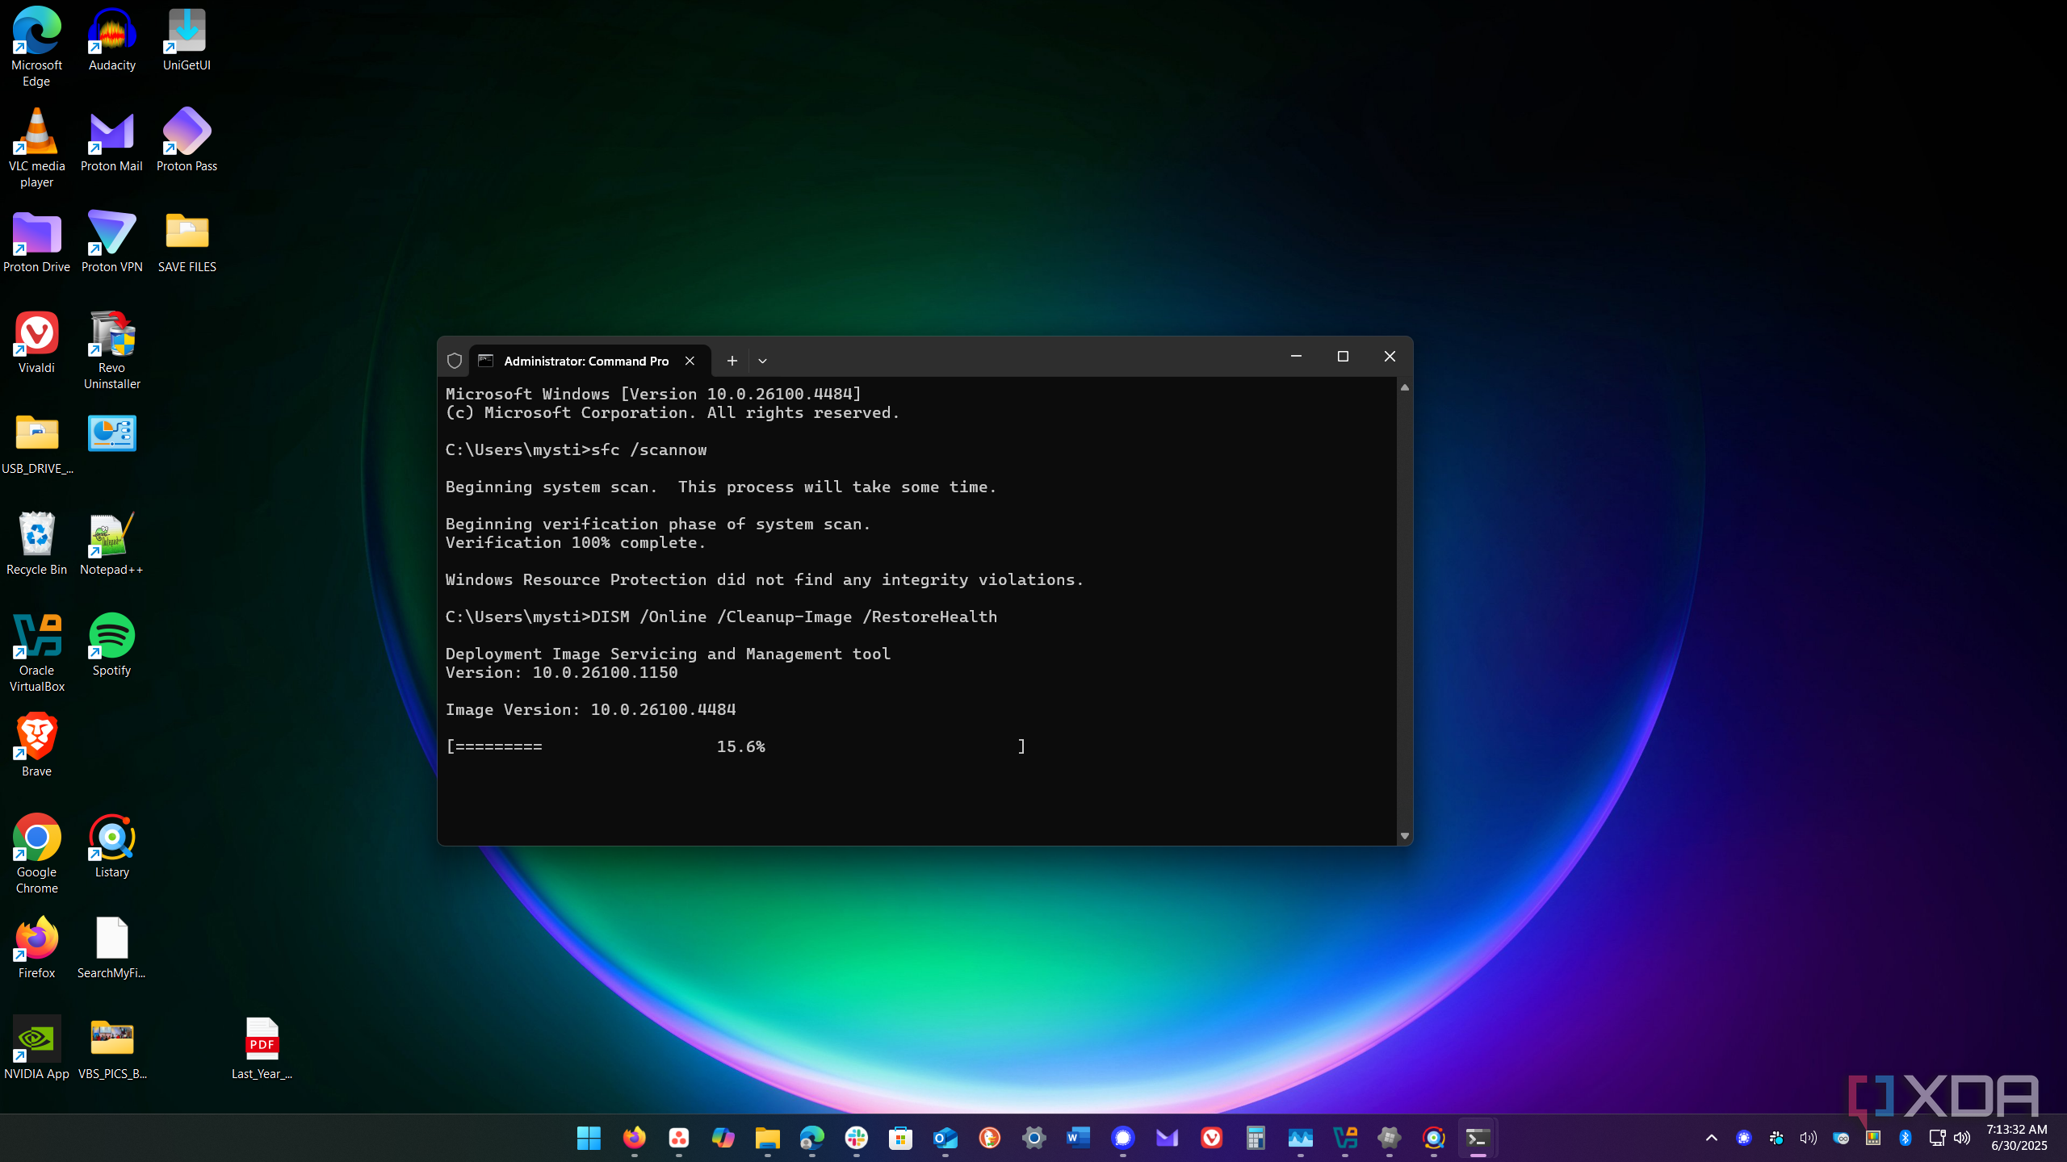Open VirtualBox from the taskbar
2067x1162 pixels.
[x=1344, y=1138]
